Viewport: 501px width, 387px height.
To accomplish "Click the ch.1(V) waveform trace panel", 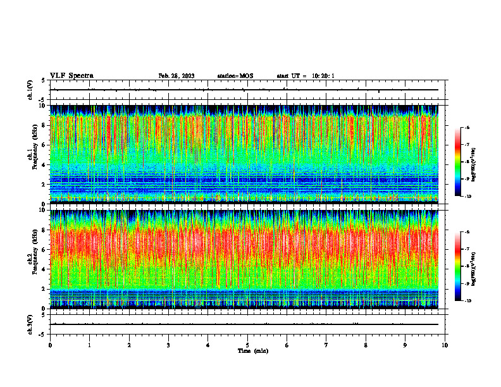I will pos(247,90).
